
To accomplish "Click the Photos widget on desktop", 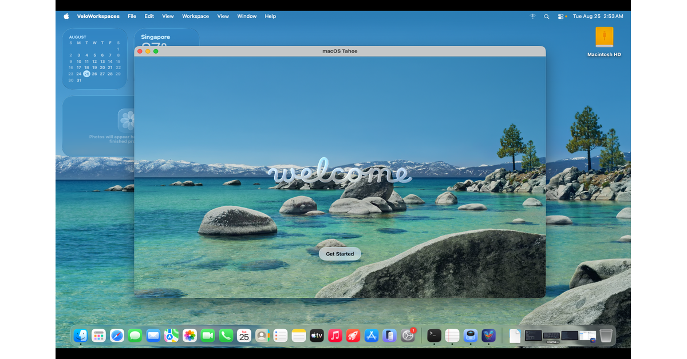I will tap(98, 126).
